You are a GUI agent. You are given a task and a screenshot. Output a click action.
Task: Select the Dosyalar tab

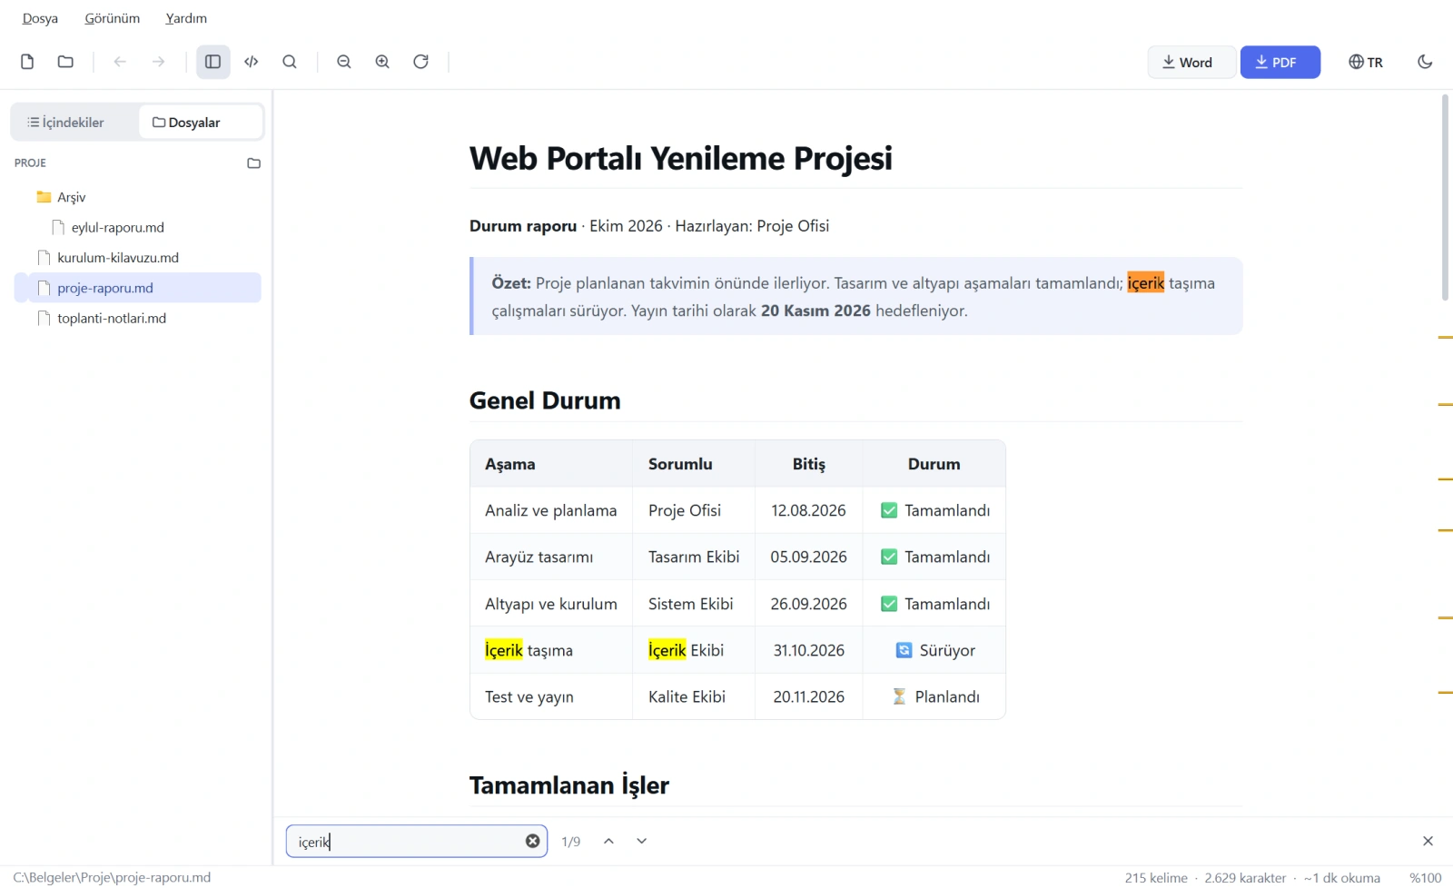coord(199,123)
